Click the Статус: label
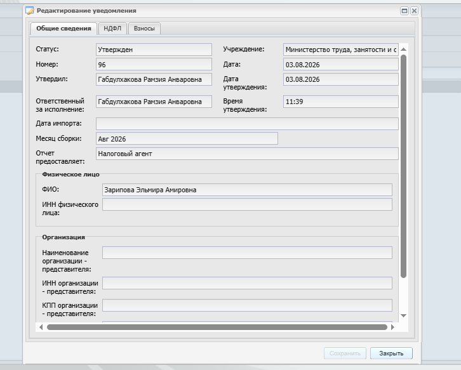This screenshot has height=370, width=461. pos(48,49)
